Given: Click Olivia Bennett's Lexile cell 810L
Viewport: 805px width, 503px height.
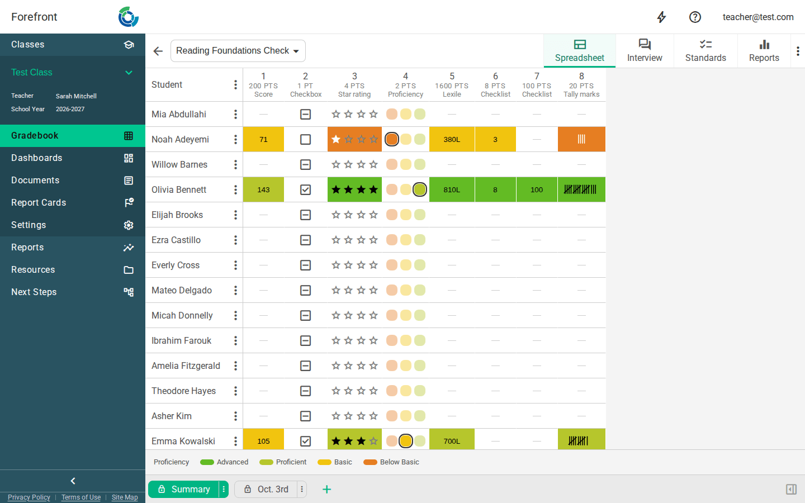Looking at the screenshot, I should (452, 189).
